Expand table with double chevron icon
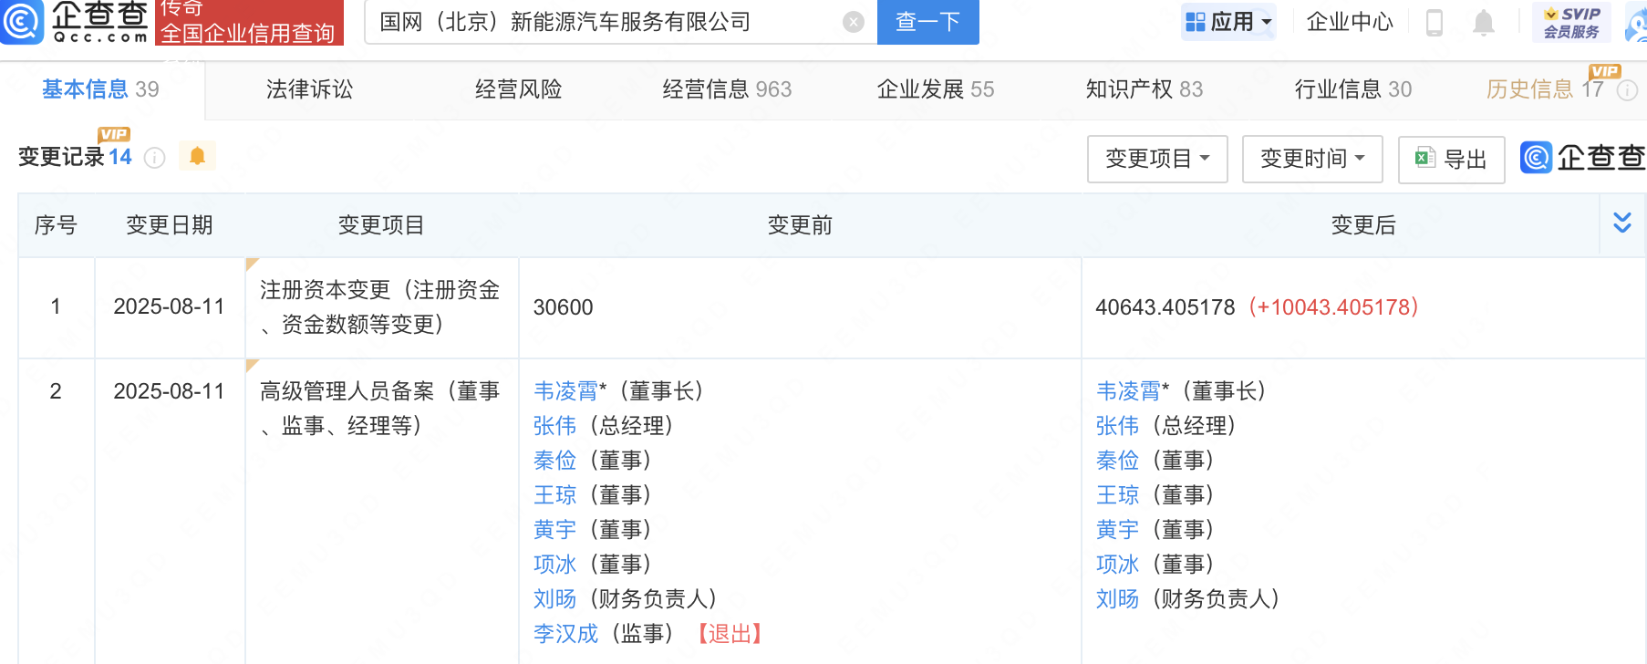1647x664 pixels. point(1622,223)
